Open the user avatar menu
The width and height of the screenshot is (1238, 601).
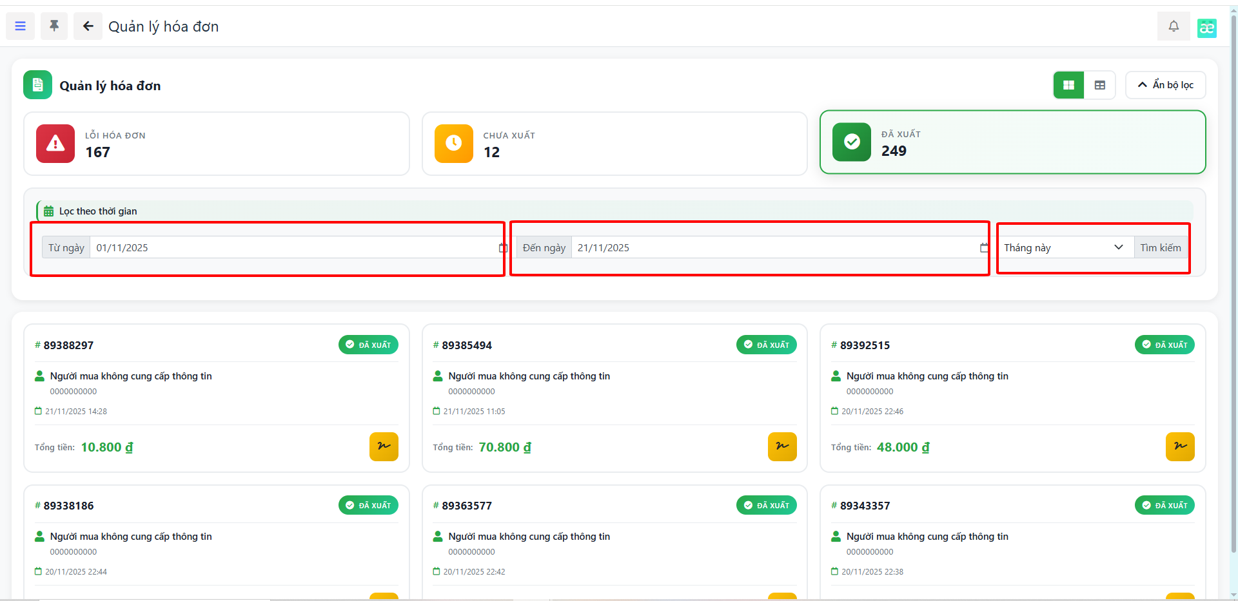click(1206, 28)
